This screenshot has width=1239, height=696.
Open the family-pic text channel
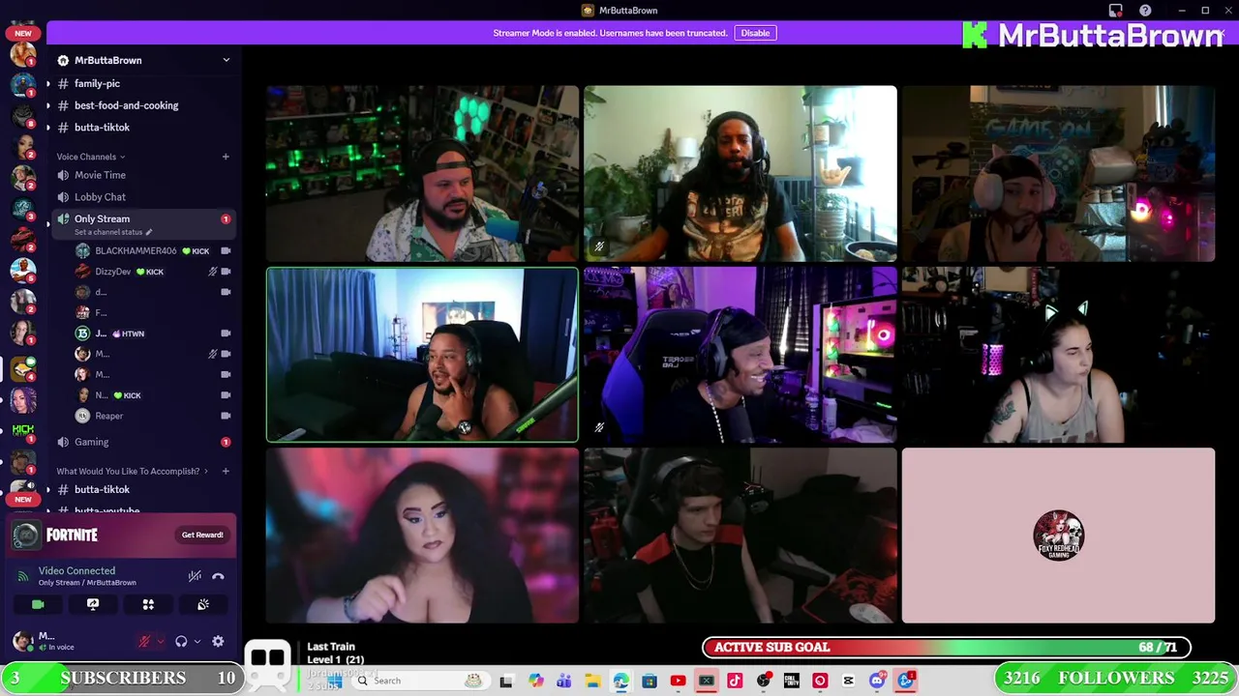point(143,83)
